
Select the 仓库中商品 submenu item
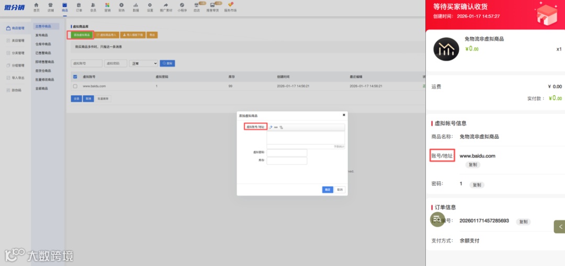(x=43, y=44)
